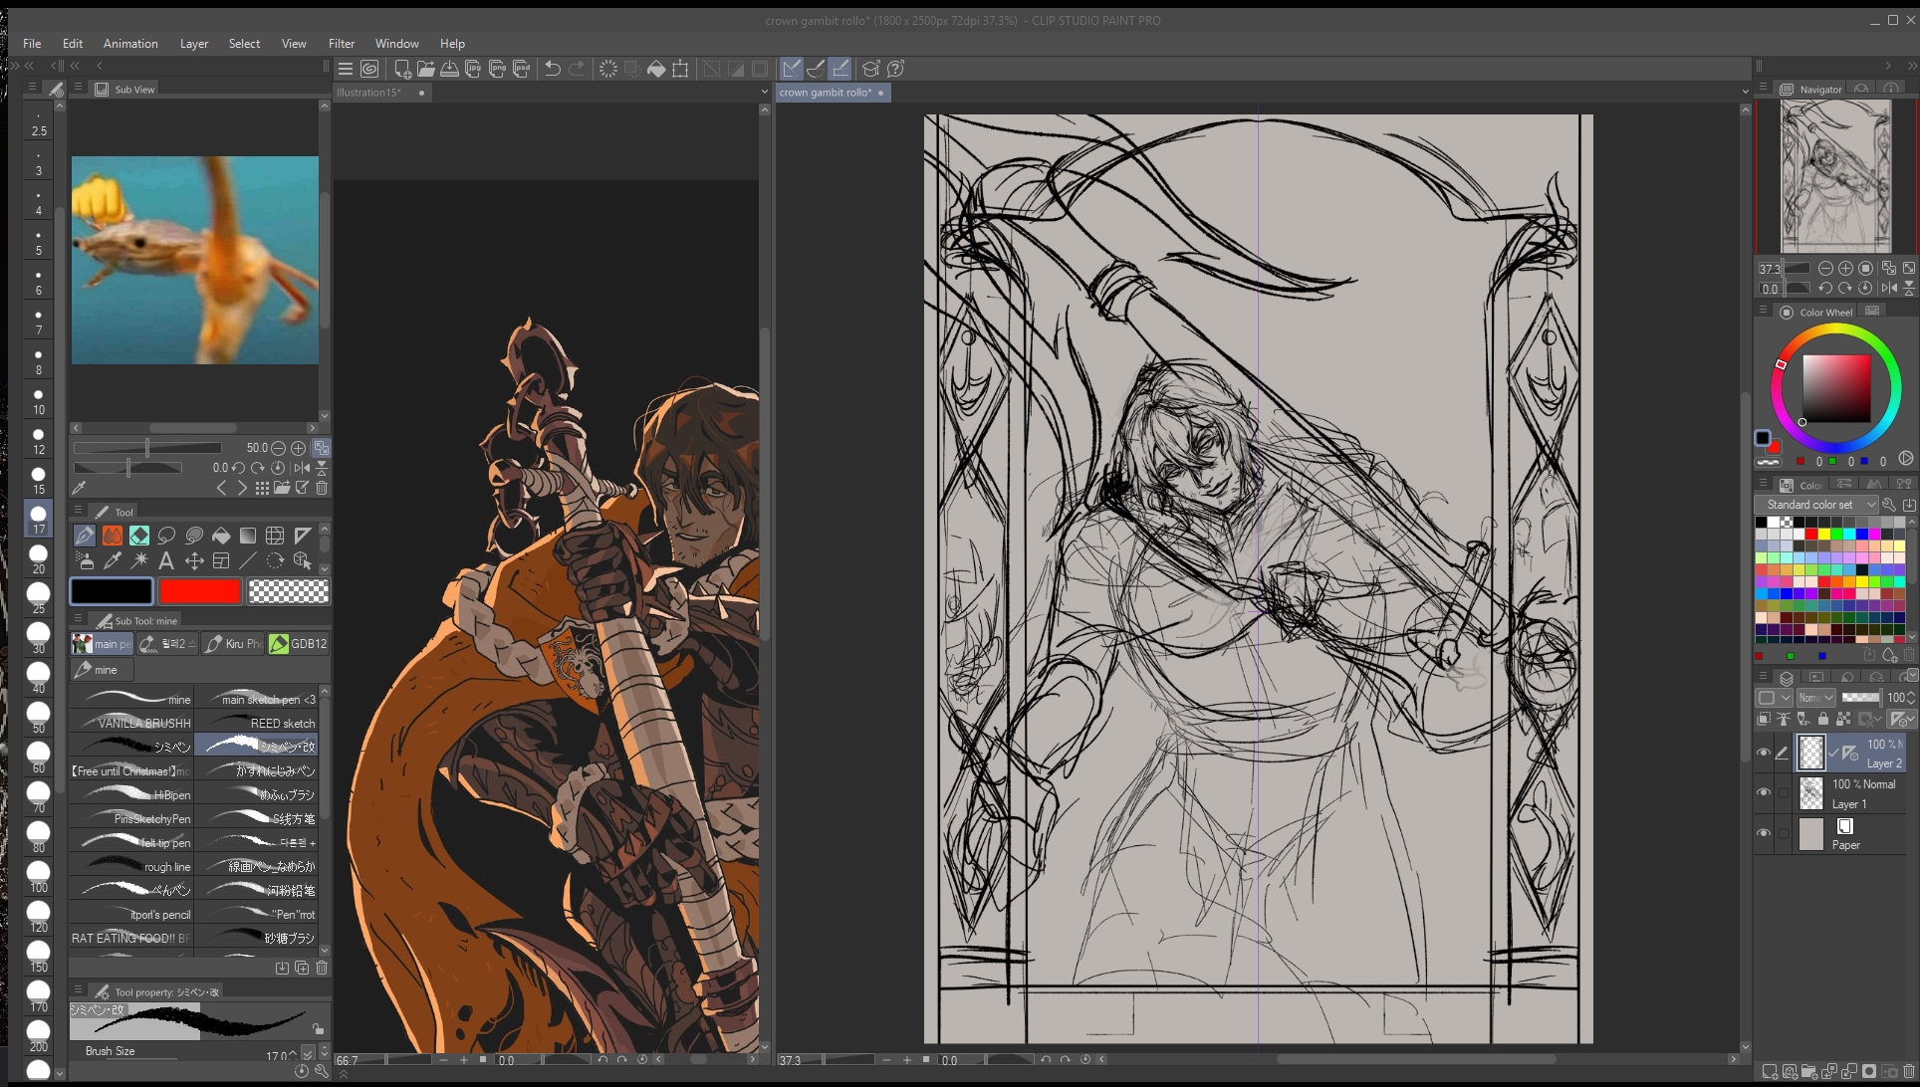1920x1087 pixels.
Task: Select the Eraser tool
Action: (139, 536)
